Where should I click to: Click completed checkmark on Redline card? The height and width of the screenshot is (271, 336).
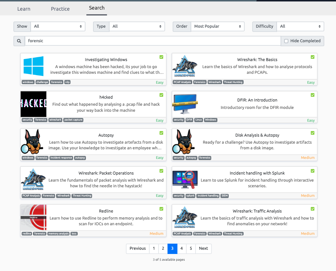point(161,209)
